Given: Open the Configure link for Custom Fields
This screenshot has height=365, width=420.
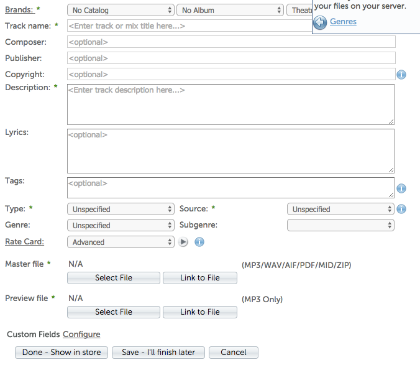Looking at the screenshot, I should (81, 335).
